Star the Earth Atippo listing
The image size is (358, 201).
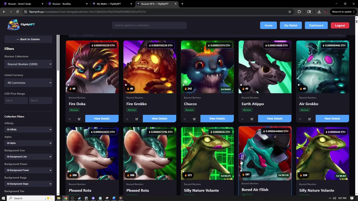pos(242,119)
